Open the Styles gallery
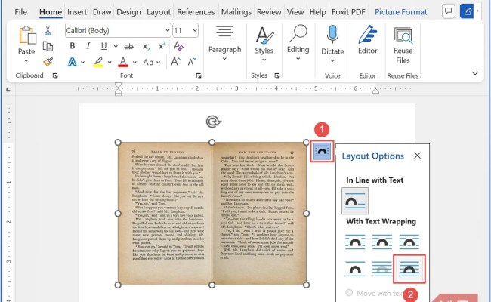This screenshot has width=491, height=302. pyautogui.click(x=264, y=44)
